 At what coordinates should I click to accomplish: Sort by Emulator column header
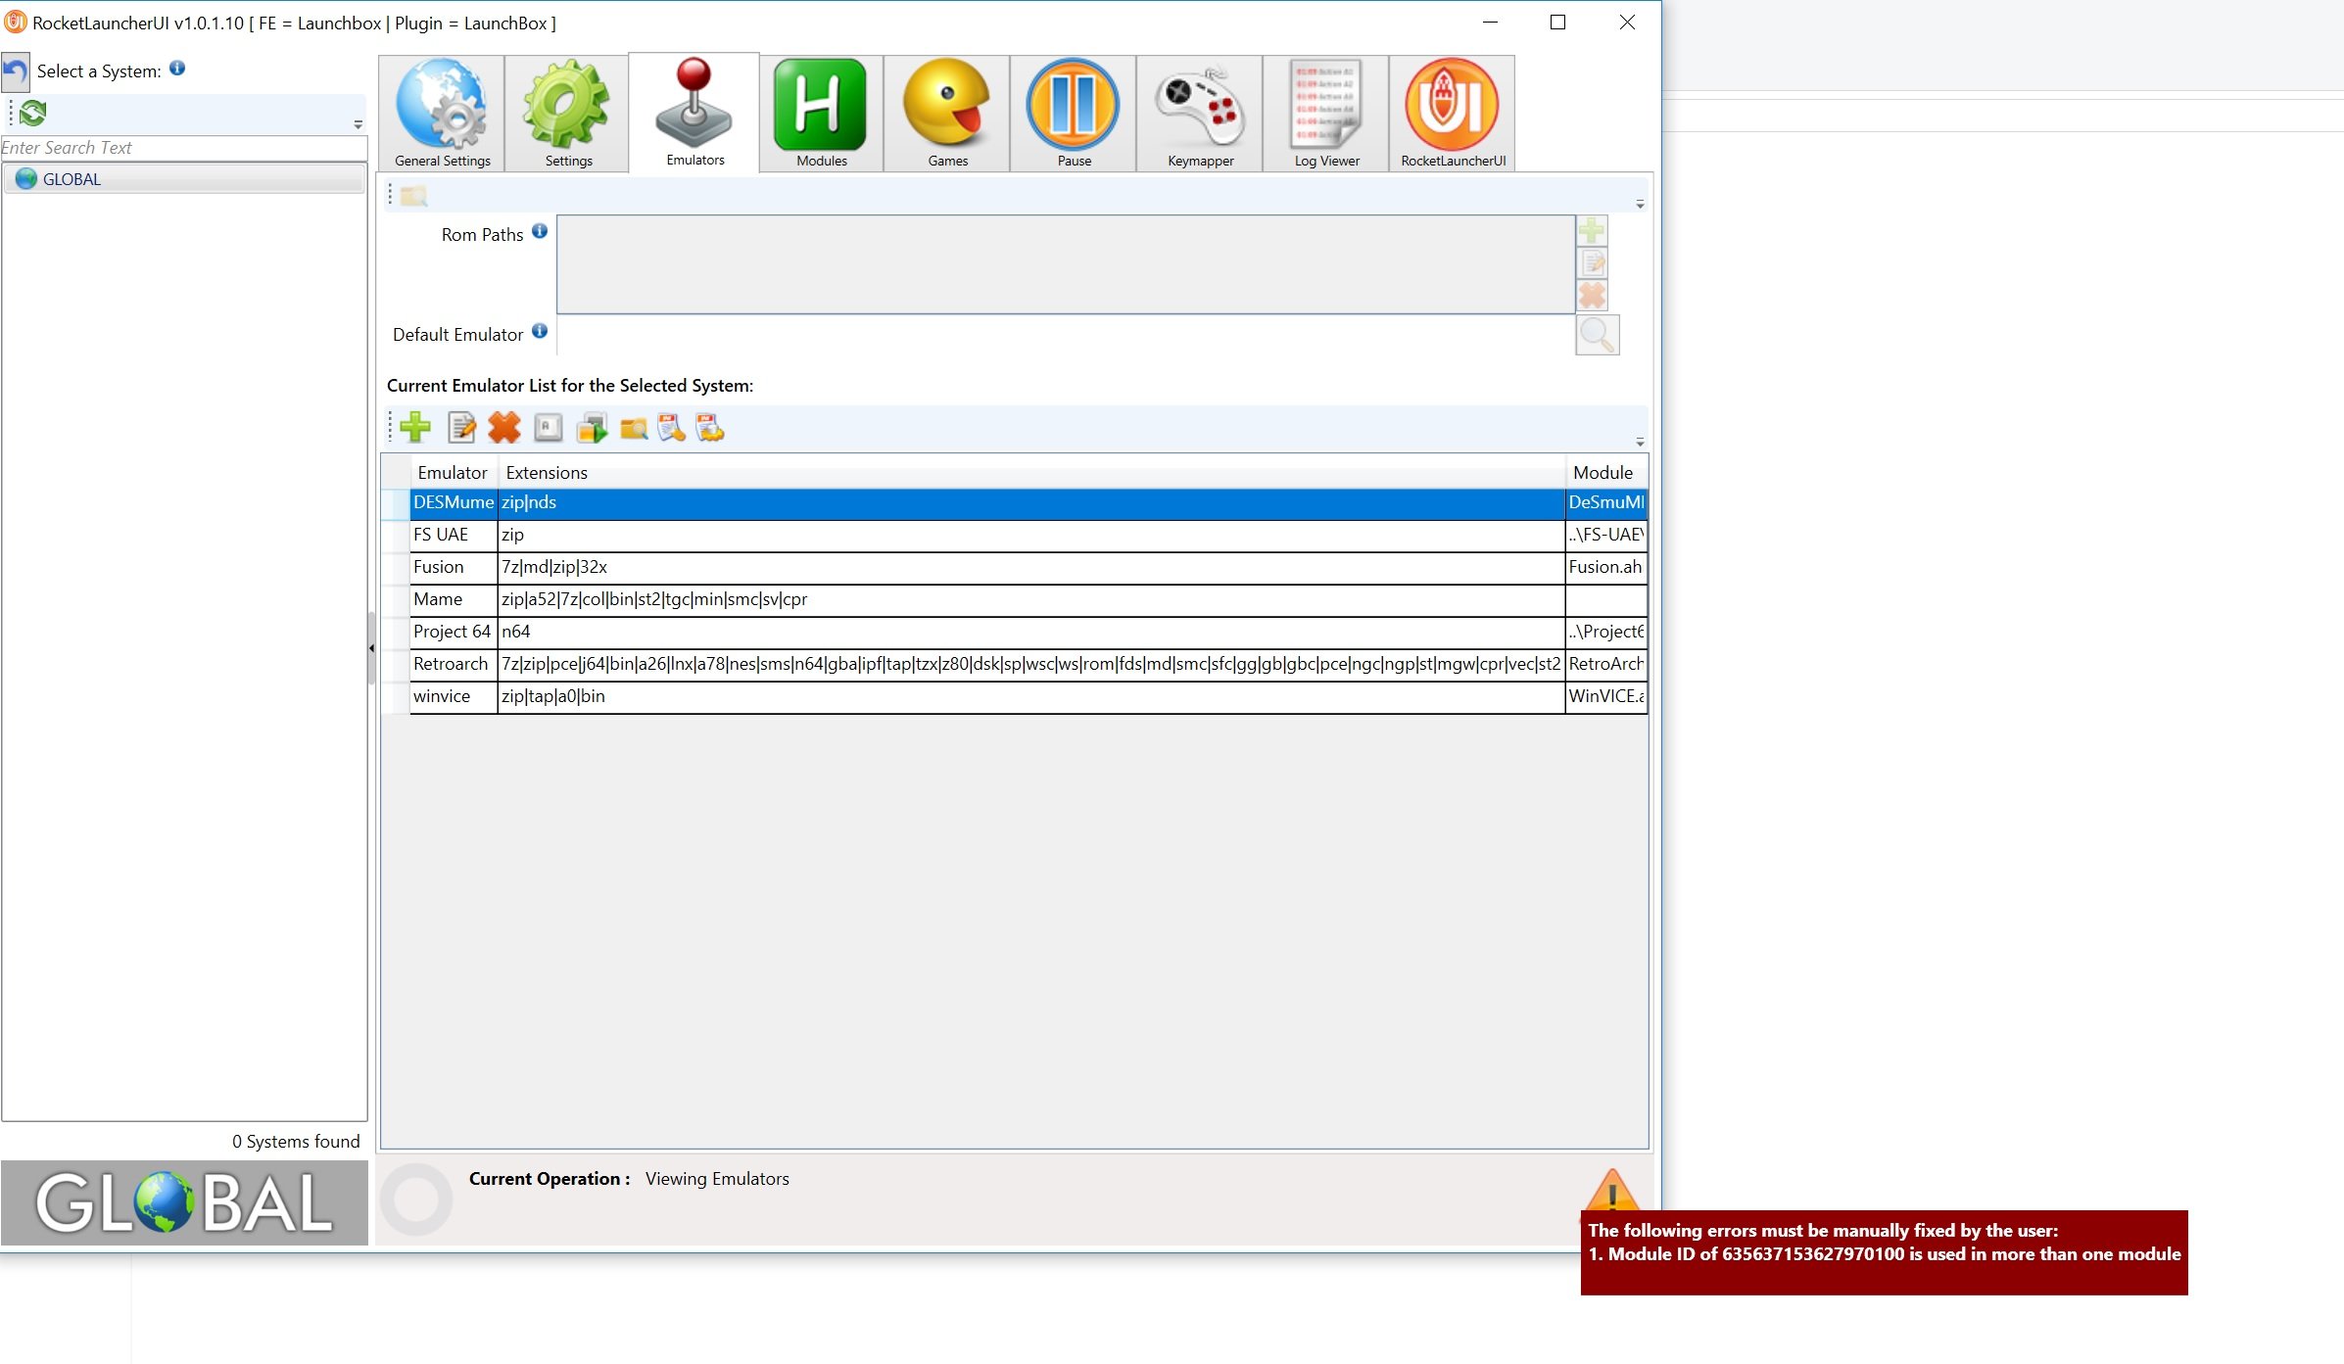point(453,472)
